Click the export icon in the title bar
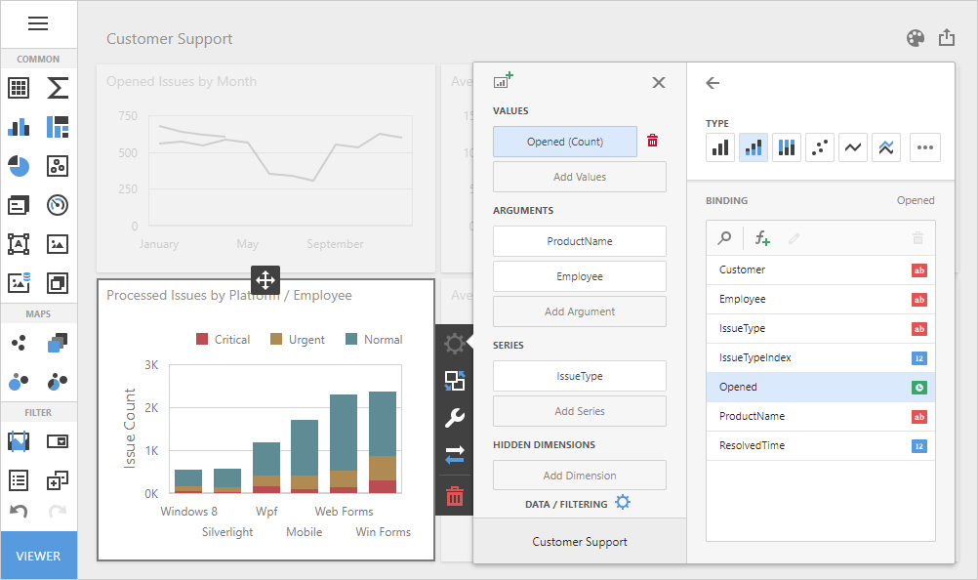This screenshot has width=978, height=580. click(x=946, y=37)
